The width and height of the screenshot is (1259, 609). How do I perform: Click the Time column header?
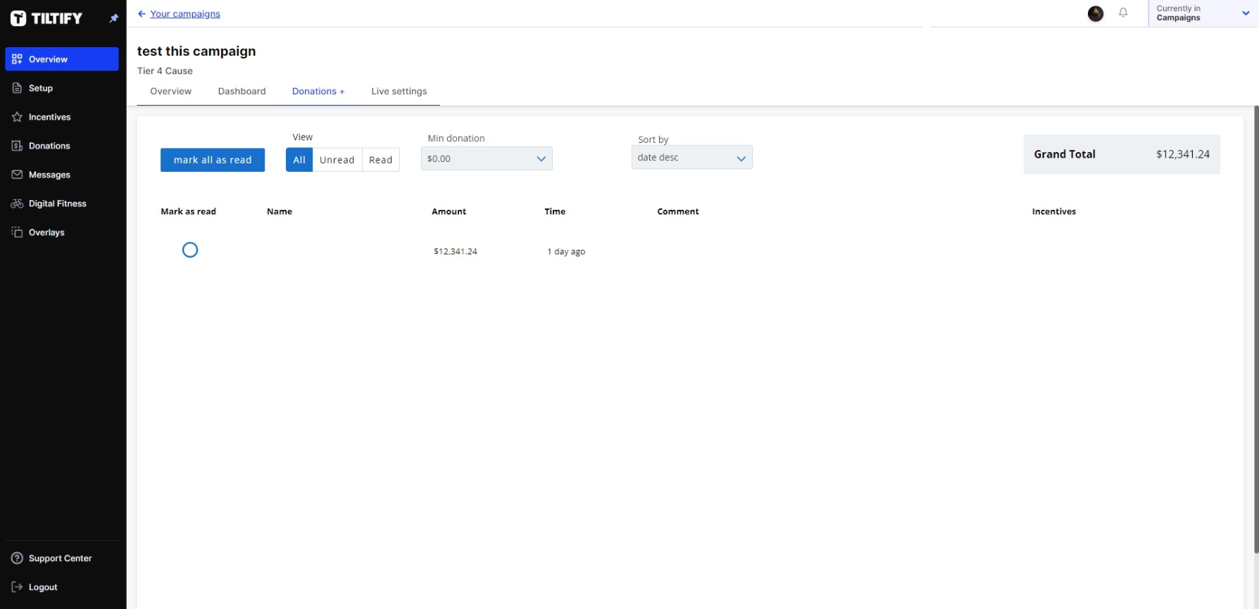(x=555, y=211)
